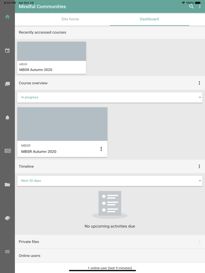Open the top-right header options menu
This screenshot has height=273, width=205.
click(x=200, y=6)
